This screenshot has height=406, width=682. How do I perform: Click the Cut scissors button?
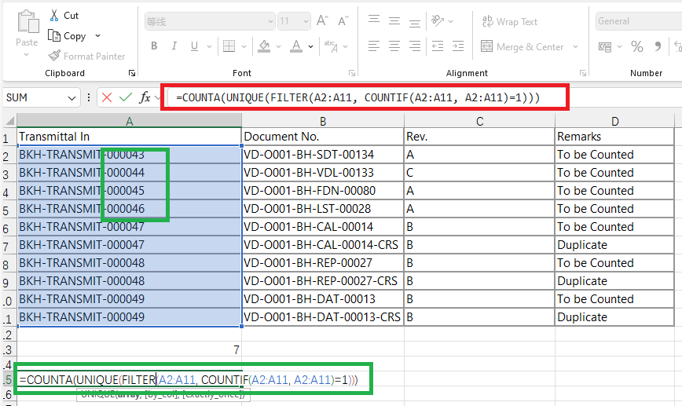[x=64, y=16]
